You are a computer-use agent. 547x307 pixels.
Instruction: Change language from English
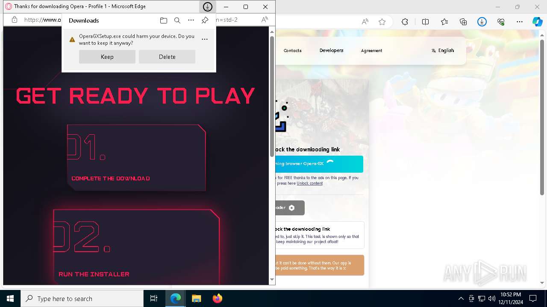tap(443, 50)
